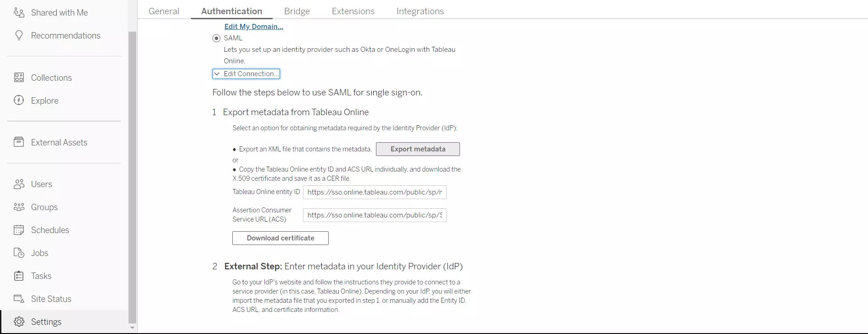Click 'Follow the steps below' instruction text
The width and height of the screenshot is (868, 334).
pyautogui.click(x=317, y=93)
